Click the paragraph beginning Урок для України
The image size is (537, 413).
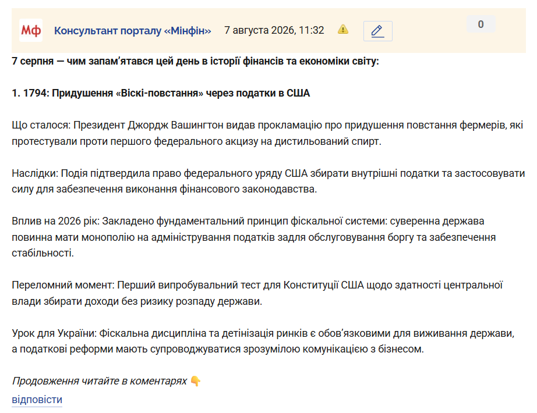click(x=263, y=341)
